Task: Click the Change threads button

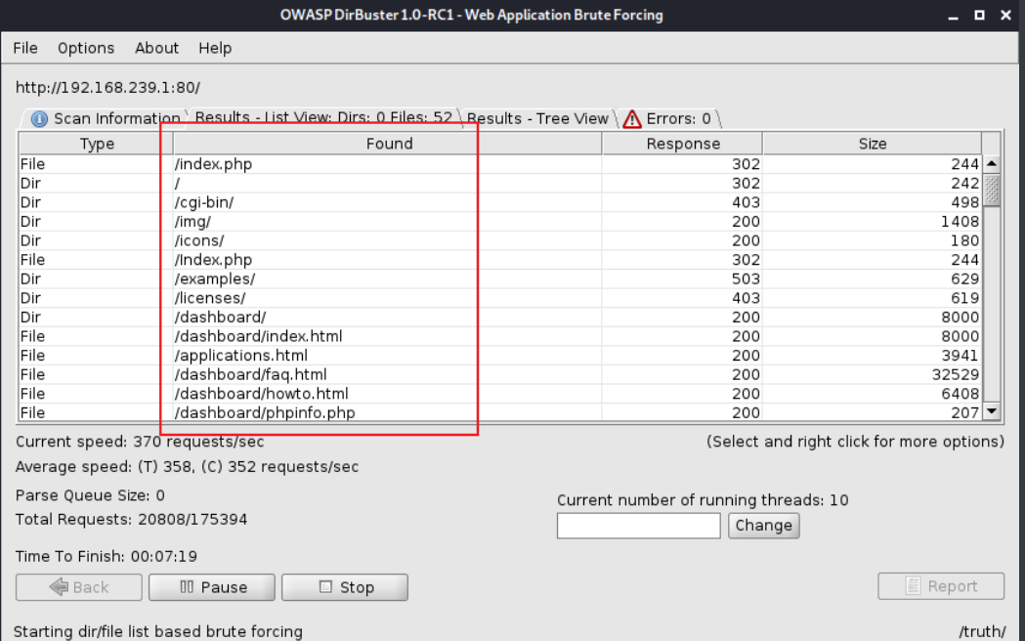Action: 763,526
